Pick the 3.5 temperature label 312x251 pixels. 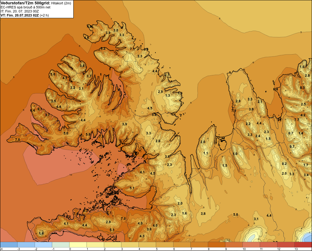click(53, 101)
